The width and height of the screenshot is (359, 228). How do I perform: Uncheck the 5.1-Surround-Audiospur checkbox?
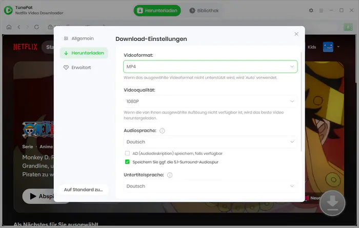(127, 162)
